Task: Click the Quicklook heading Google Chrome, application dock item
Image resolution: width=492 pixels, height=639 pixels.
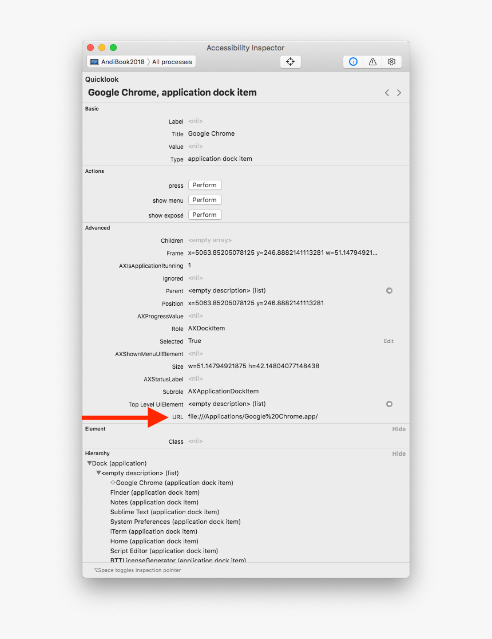Action: [172, 93]
